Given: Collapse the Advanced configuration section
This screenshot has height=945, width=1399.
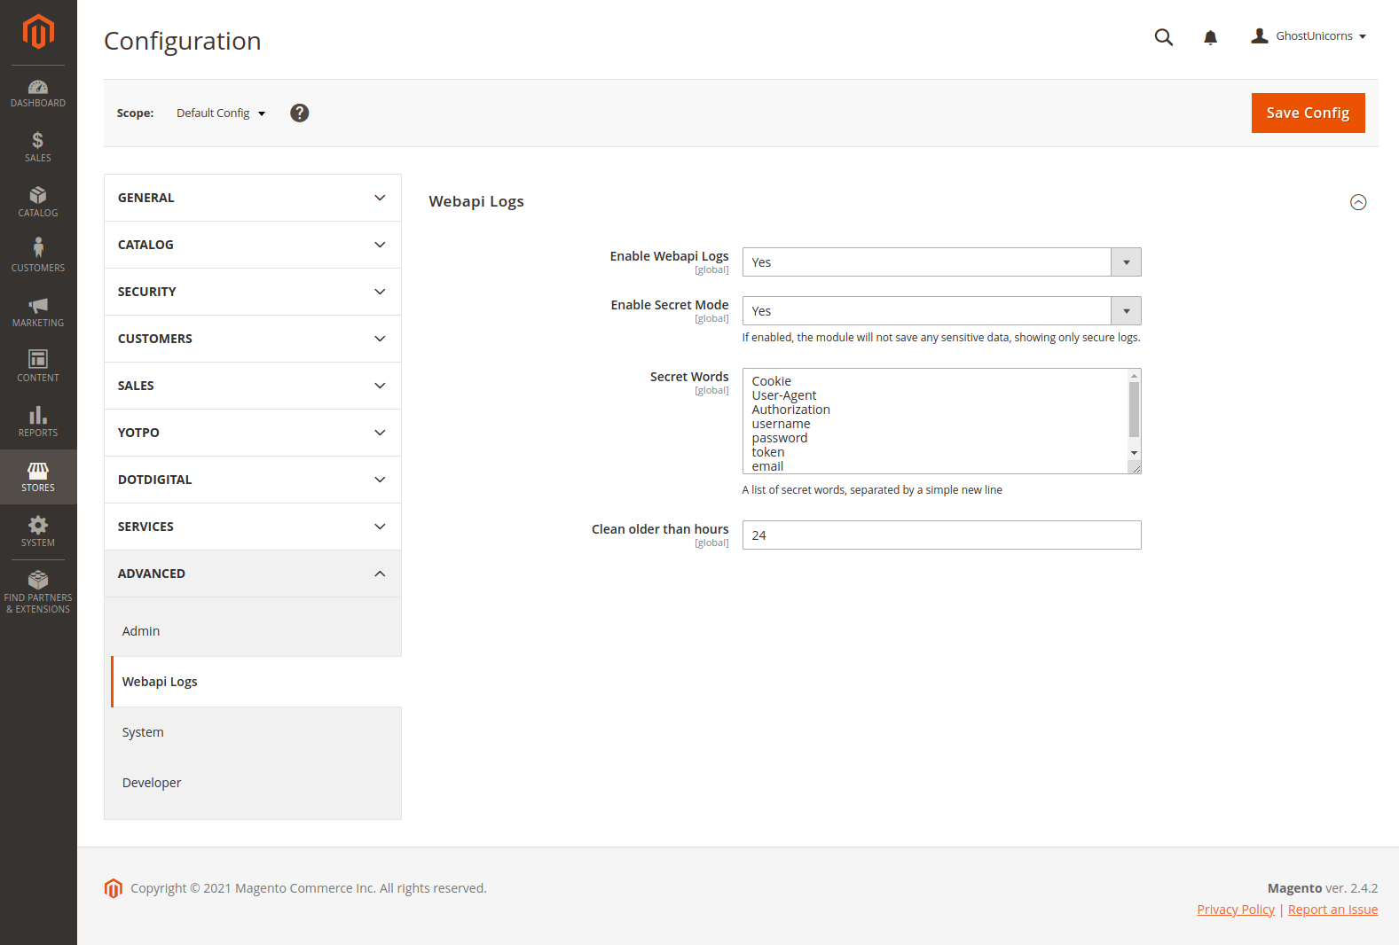Looking at the screenshot, I should click(x=253, y=574).
